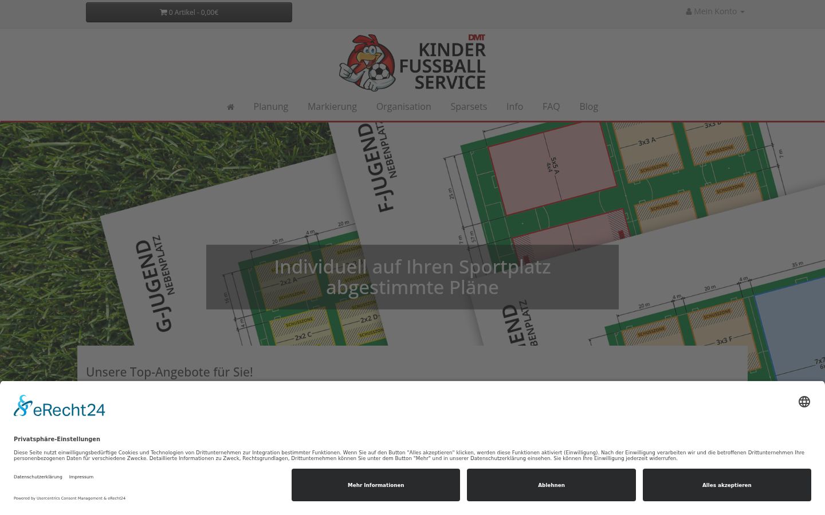Image resolution: width=825 pixels, height=515 pixels.
Task: Click the 'Unsere Top-Angebote für Sie!' heading
Action: pyautogui.click(x=170, y=372)
